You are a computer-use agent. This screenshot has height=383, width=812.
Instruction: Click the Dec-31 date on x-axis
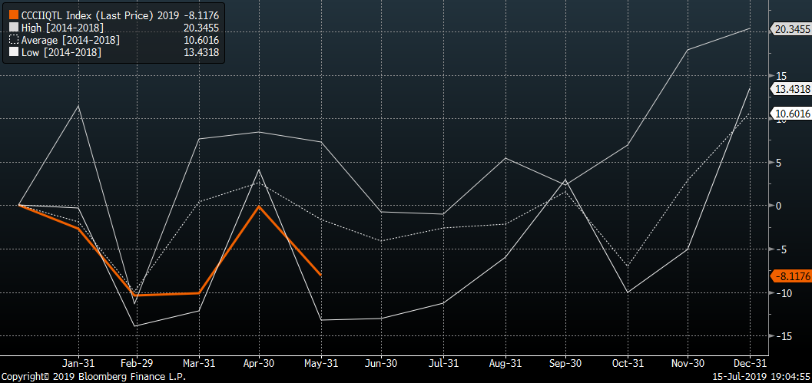[748, 363]
